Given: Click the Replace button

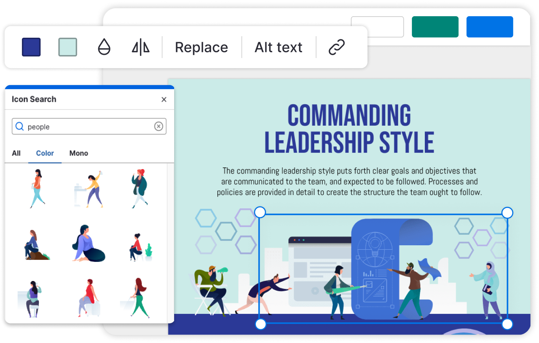Looking at the screenshot, I should click(x=201, y=47).
